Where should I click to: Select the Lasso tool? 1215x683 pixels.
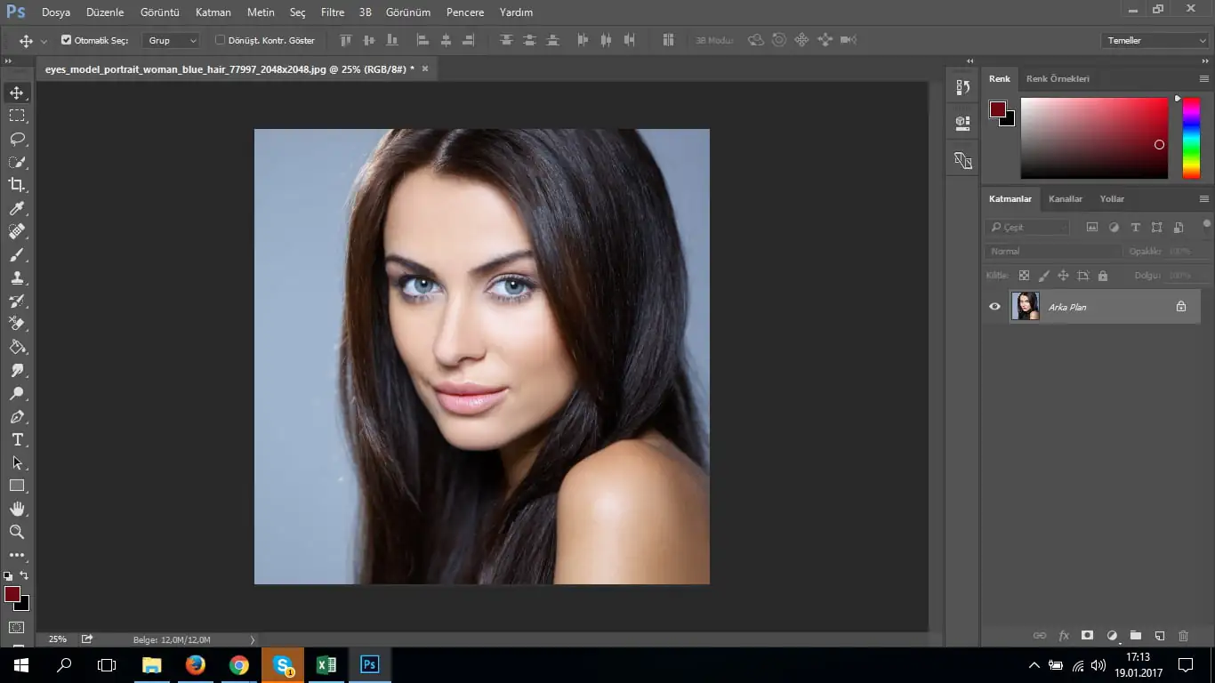click(17, 139)
